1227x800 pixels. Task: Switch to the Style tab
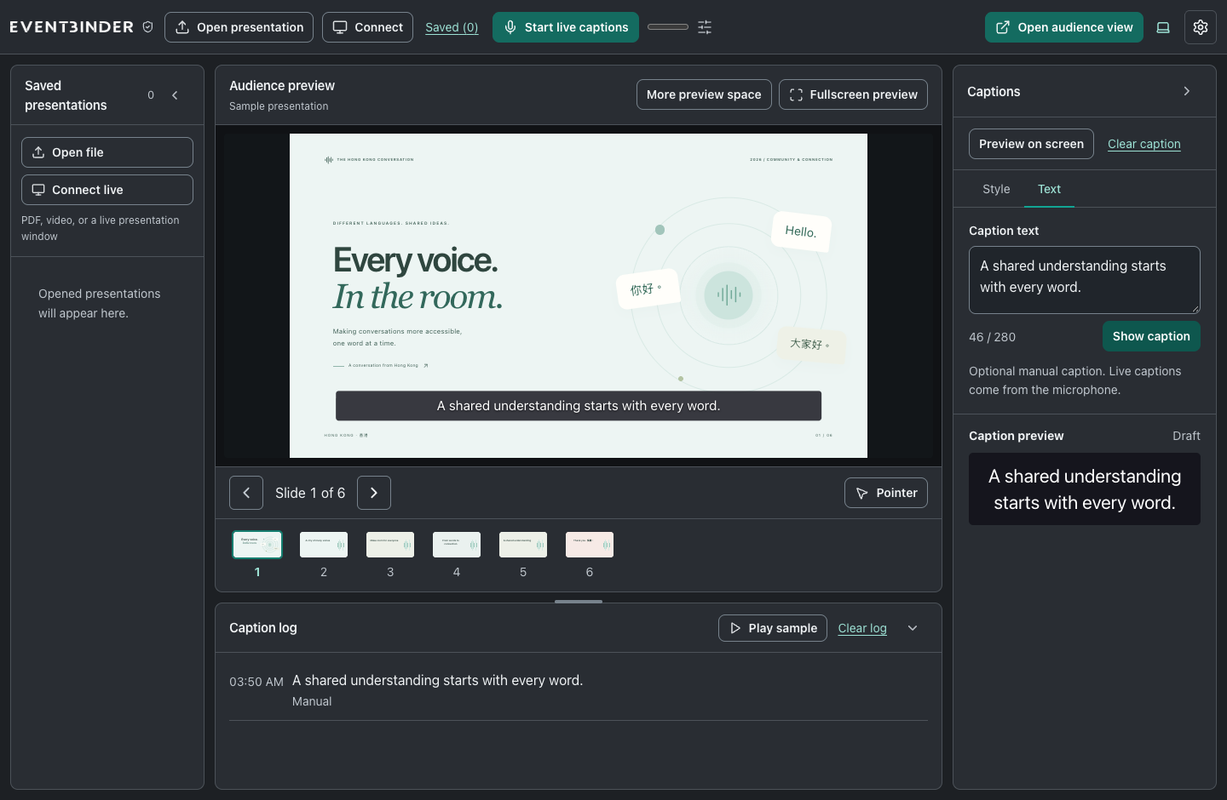996,189
